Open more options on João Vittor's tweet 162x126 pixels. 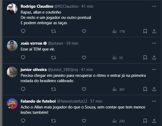(x=154, y=43)
